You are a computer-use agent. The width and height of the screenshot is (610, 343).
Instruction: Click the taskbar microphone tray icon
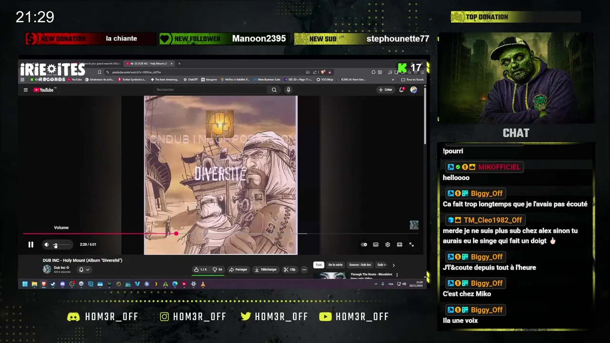pos(383,284)
